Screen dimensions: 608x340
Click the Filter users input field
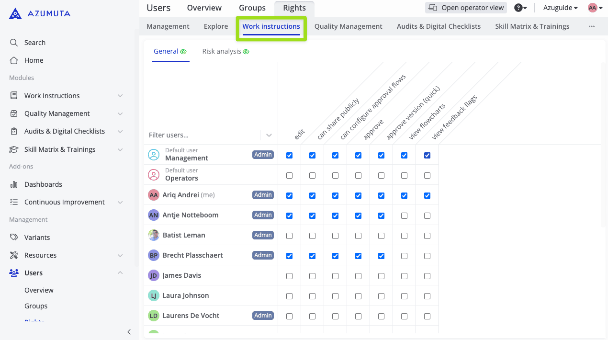click(x=201, y=135)
